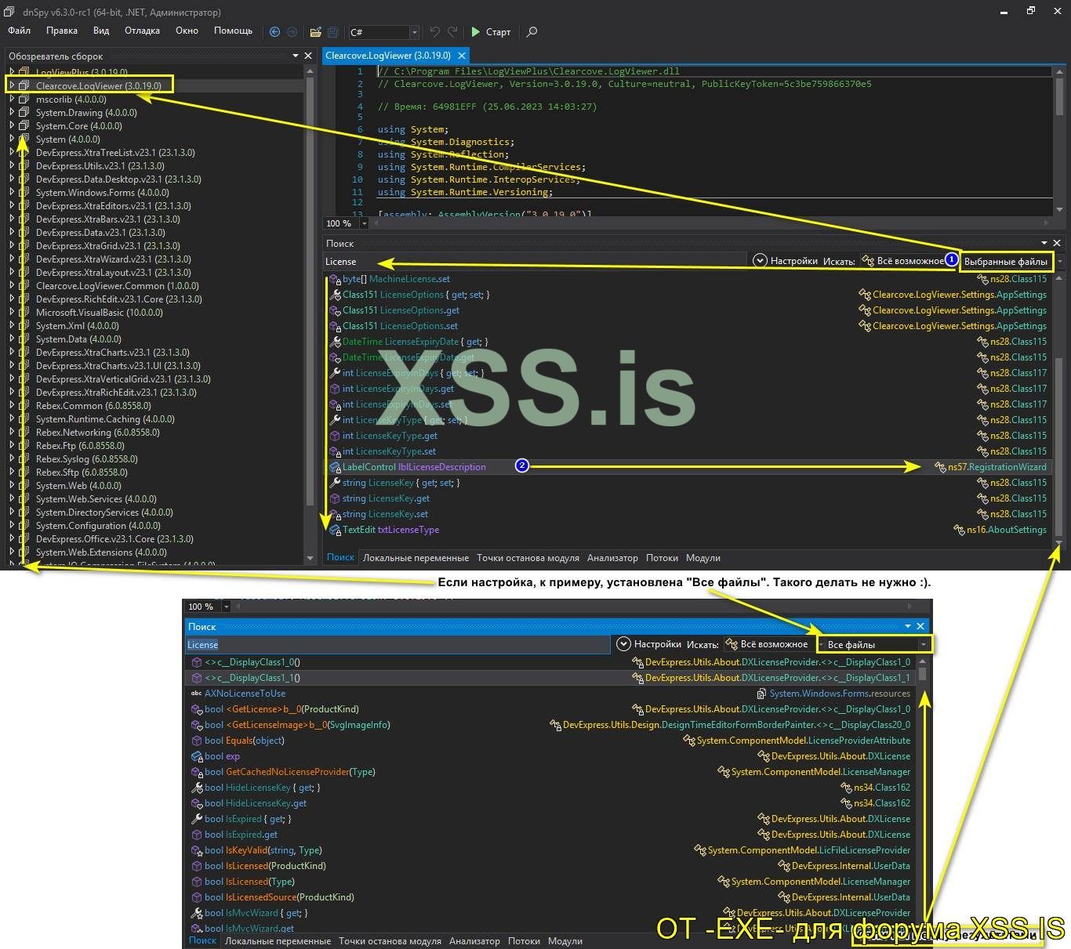This screenshot has height=949, width=1071.
Task: Switch to Точки останова модуля tab in upper window
Action: pos(528,558)
